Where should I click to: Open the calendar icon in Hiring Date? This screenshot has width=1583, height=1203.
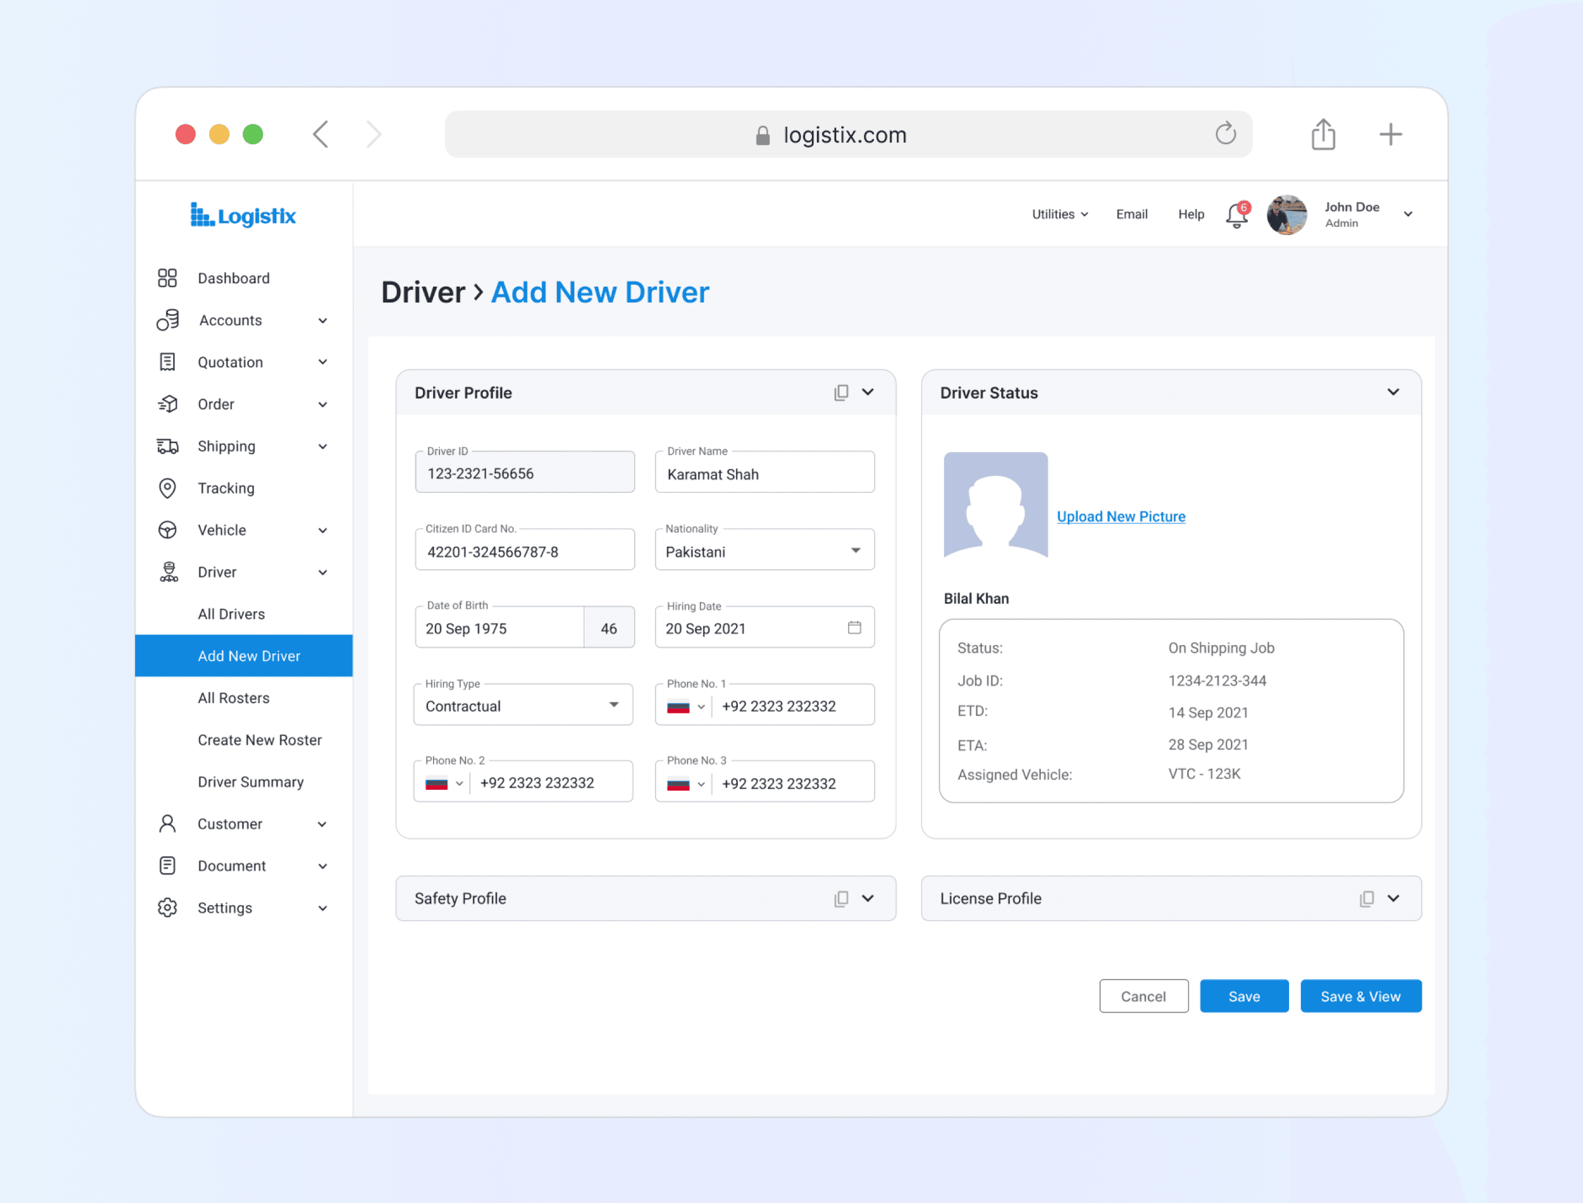pos(854,628)
